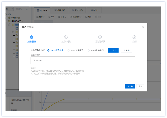Open the export dropdown in background toolbar
167x118 pixels.
[62, 17]
